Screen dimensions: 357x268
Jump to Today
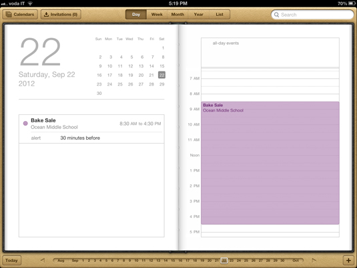[x=11, y=260]
